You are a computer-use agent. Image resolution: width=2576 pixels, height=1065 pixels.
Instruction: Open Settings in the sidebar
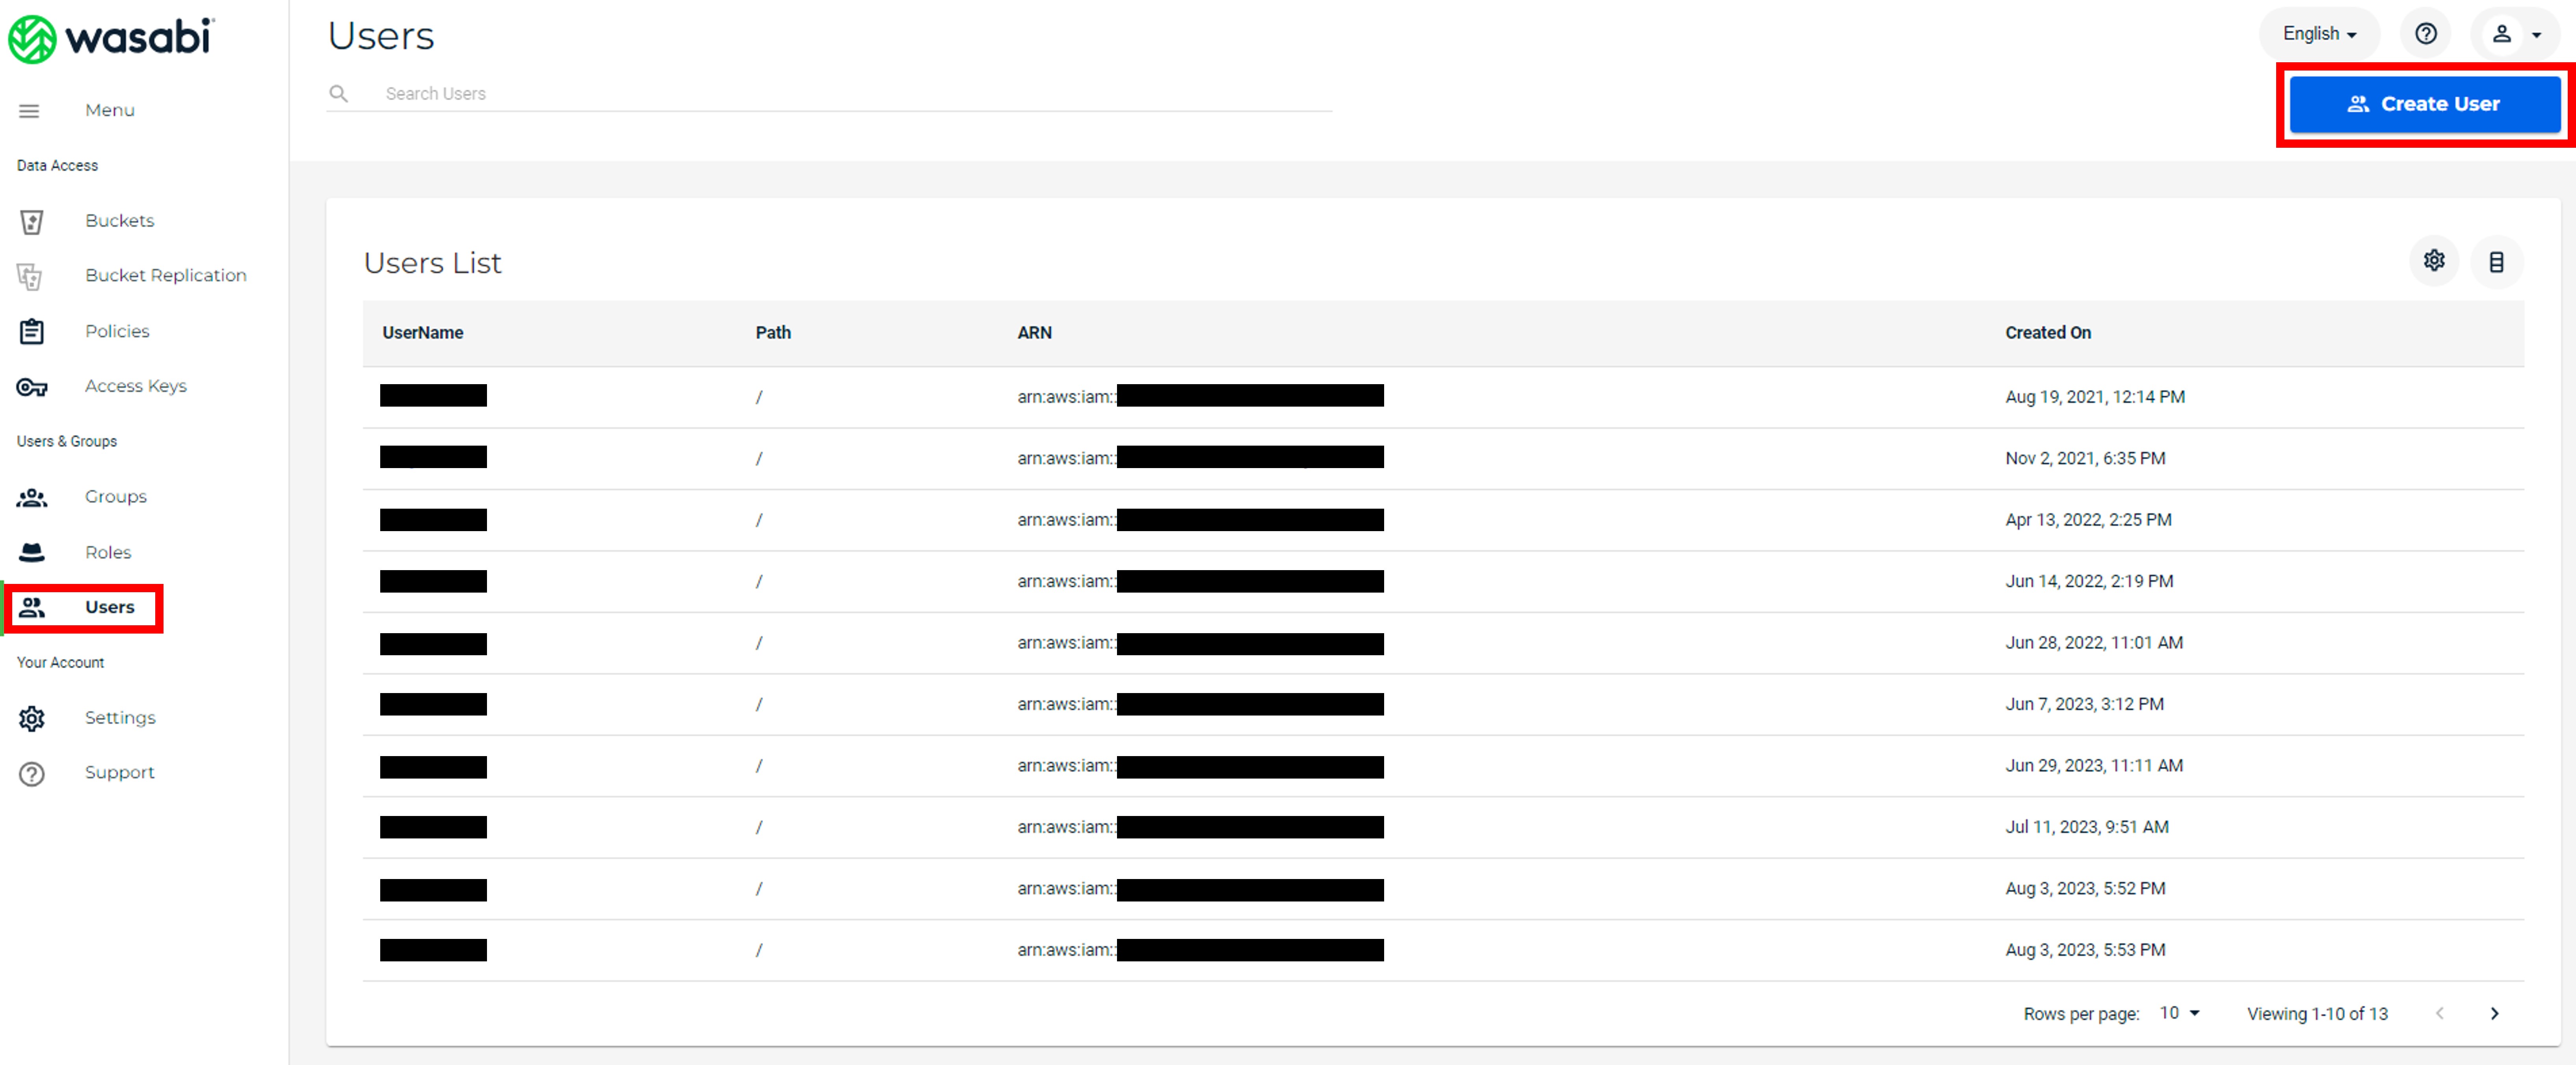click(120, 717)
